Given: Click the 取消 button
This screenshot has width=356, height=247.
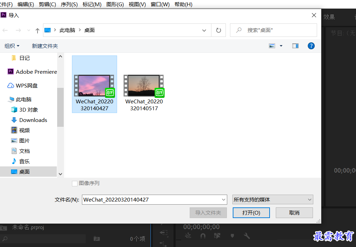Looking at the screenshot, I should click(294, 213).
